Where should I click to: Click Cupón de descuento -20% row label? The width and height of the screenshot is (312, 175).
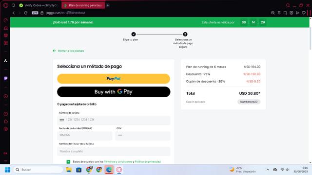205,81
